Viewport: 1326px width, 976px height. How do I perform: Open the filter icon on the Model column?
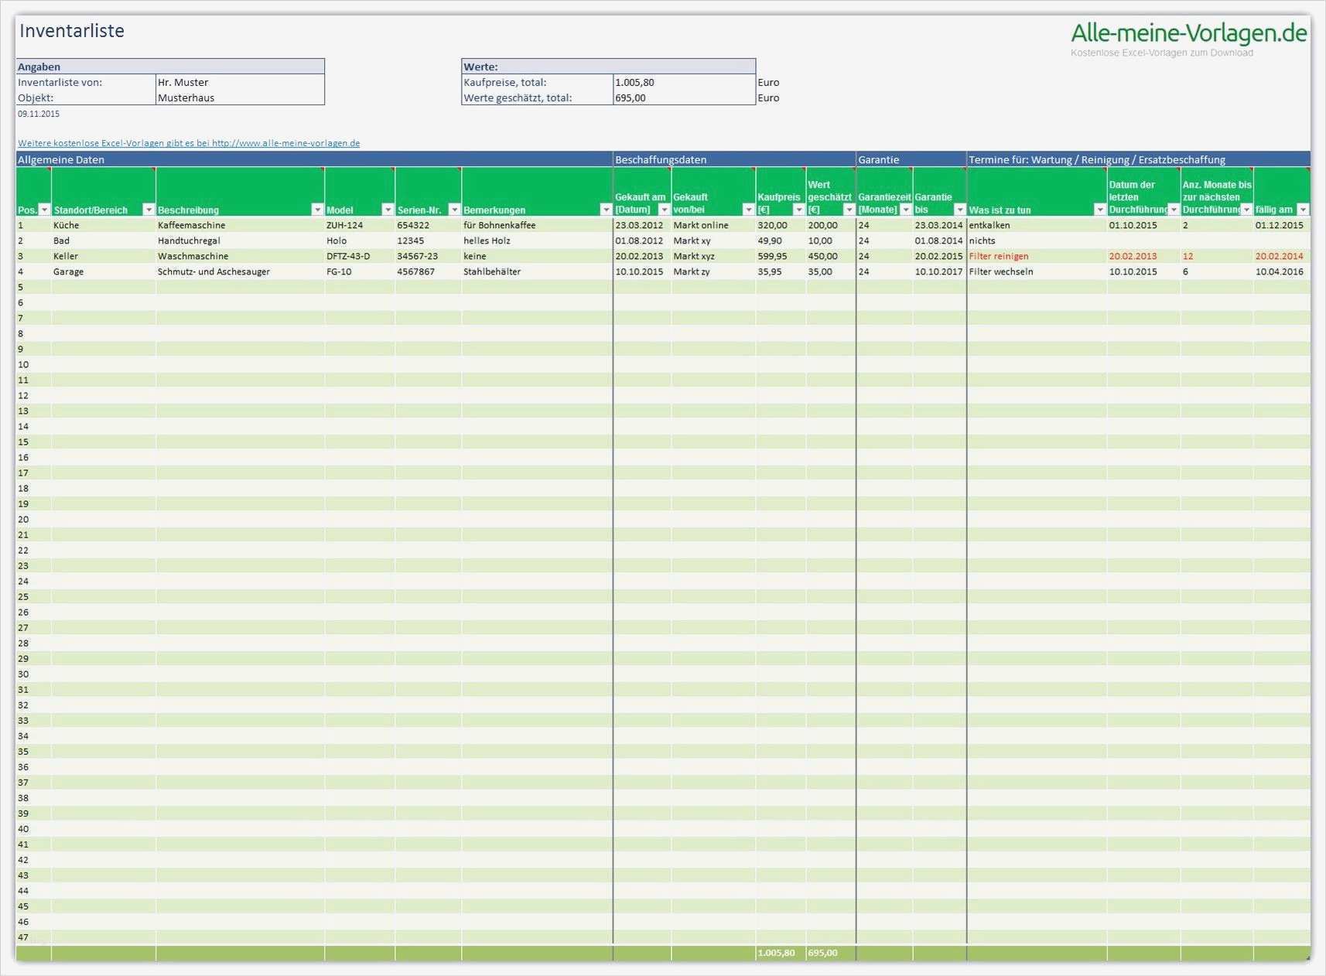click(x=388, y=209)
